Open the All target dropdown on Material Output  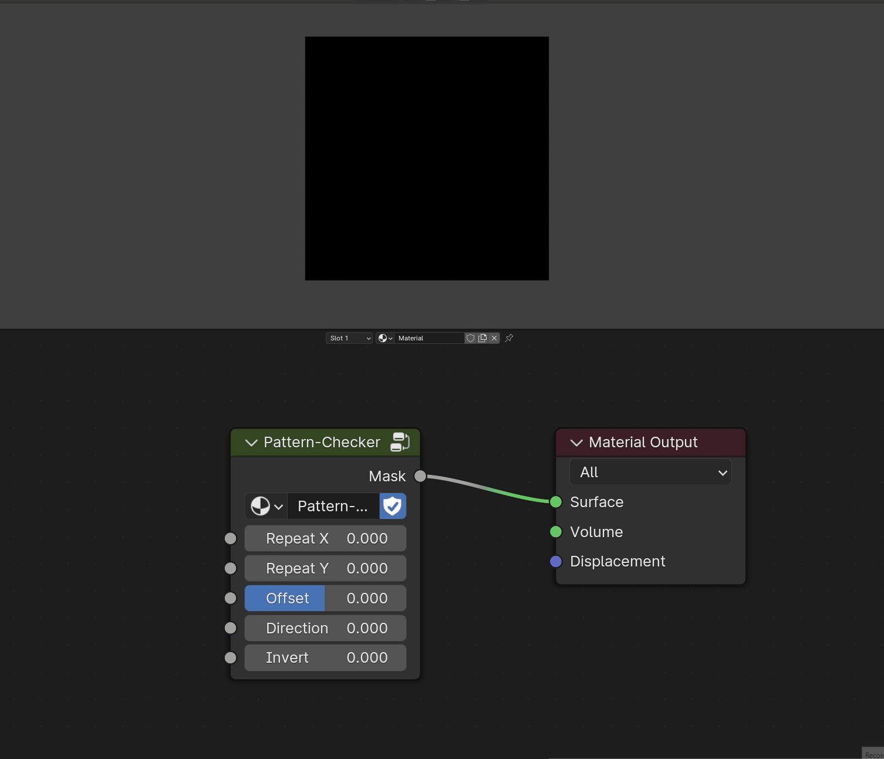pos(650,471)
